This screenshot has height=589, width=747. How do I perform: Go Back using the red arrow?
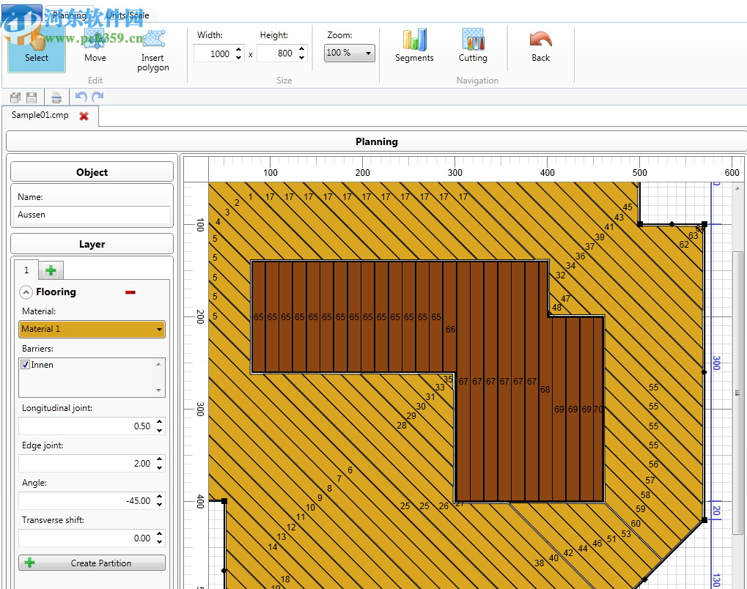(540, 46)
